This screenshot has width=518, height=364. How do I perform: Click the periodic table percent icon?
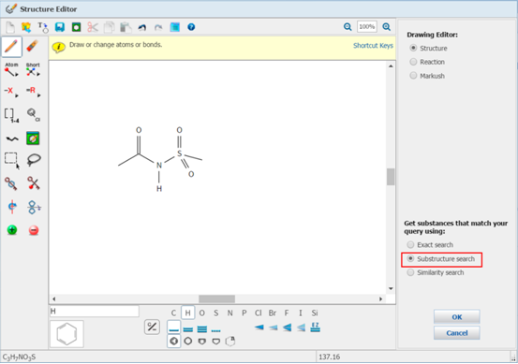click(x=152, y=328)
